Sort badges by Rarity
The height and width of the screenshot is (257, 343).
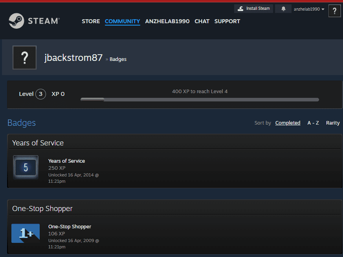coord(333,123)
